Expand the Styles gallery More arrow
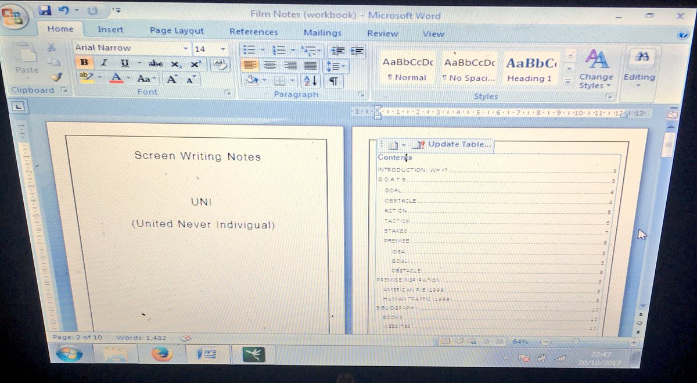Screen dimensions: 697x383 pyautogui.click(x=569, y=81)
